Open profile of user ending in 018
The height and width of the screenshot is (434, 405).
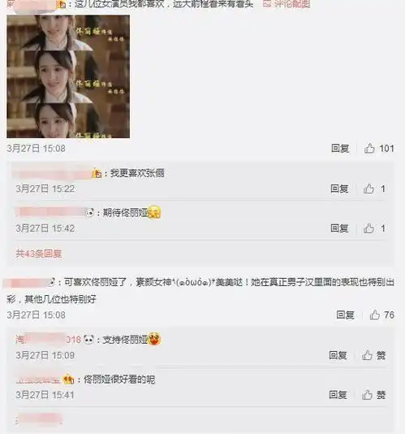49,340
